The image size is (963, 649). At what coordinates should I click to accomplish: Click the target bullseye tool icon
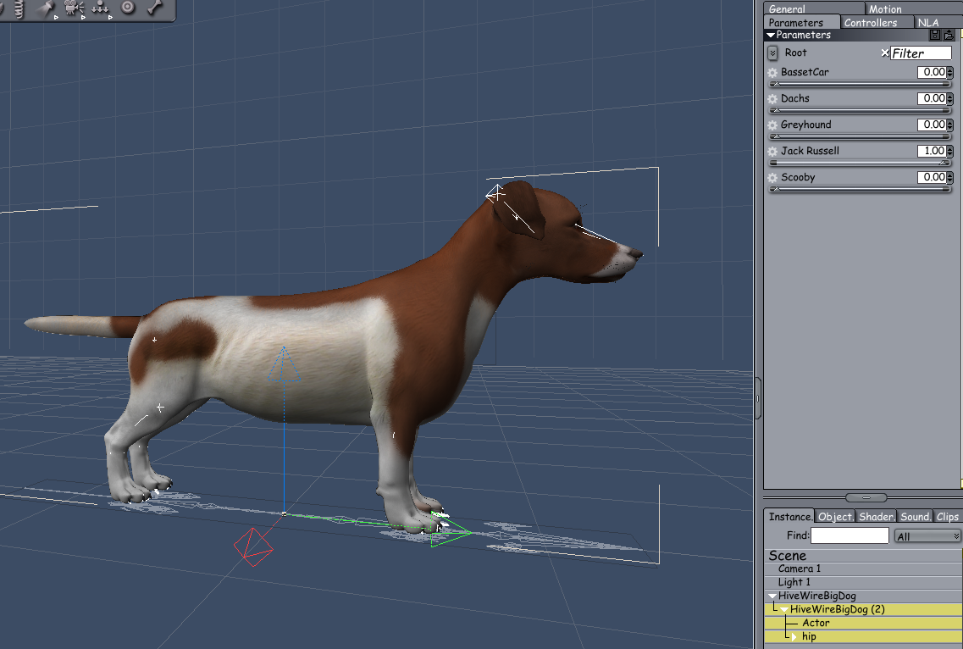click(x=128, y=8)
